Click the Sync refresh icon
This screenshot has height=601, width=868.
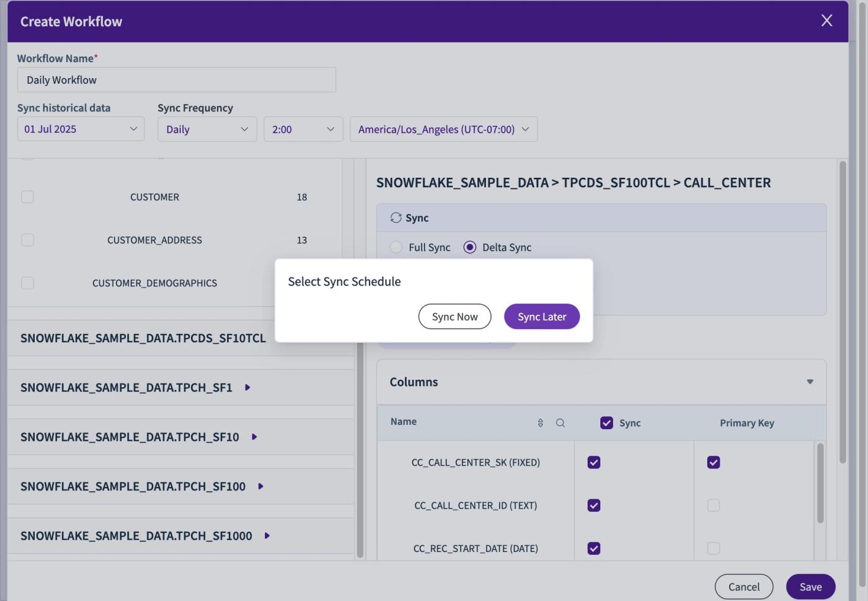click(396, 217)
